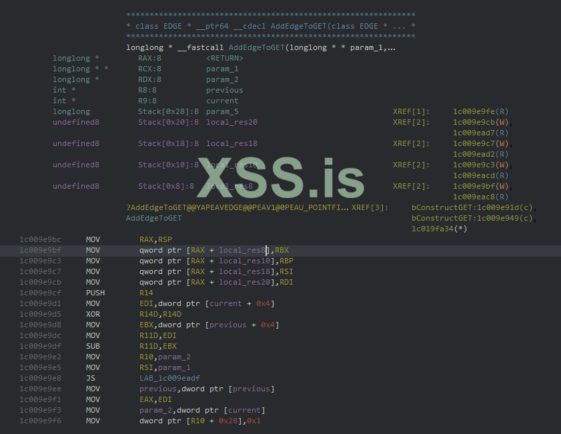Image resolution: width=561 pixels, height=434 pixels.
Task: Select the RCX:8 storage entry
Action: 149,69
